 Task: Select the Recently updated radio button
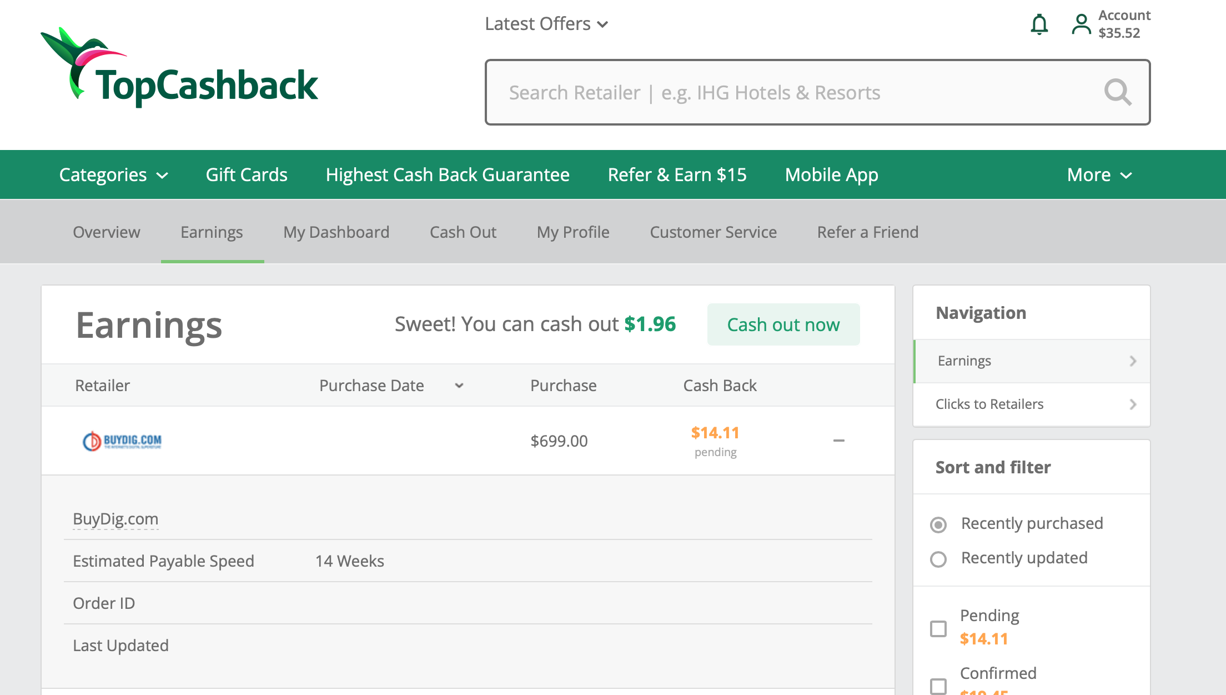(x=938, y=559)
